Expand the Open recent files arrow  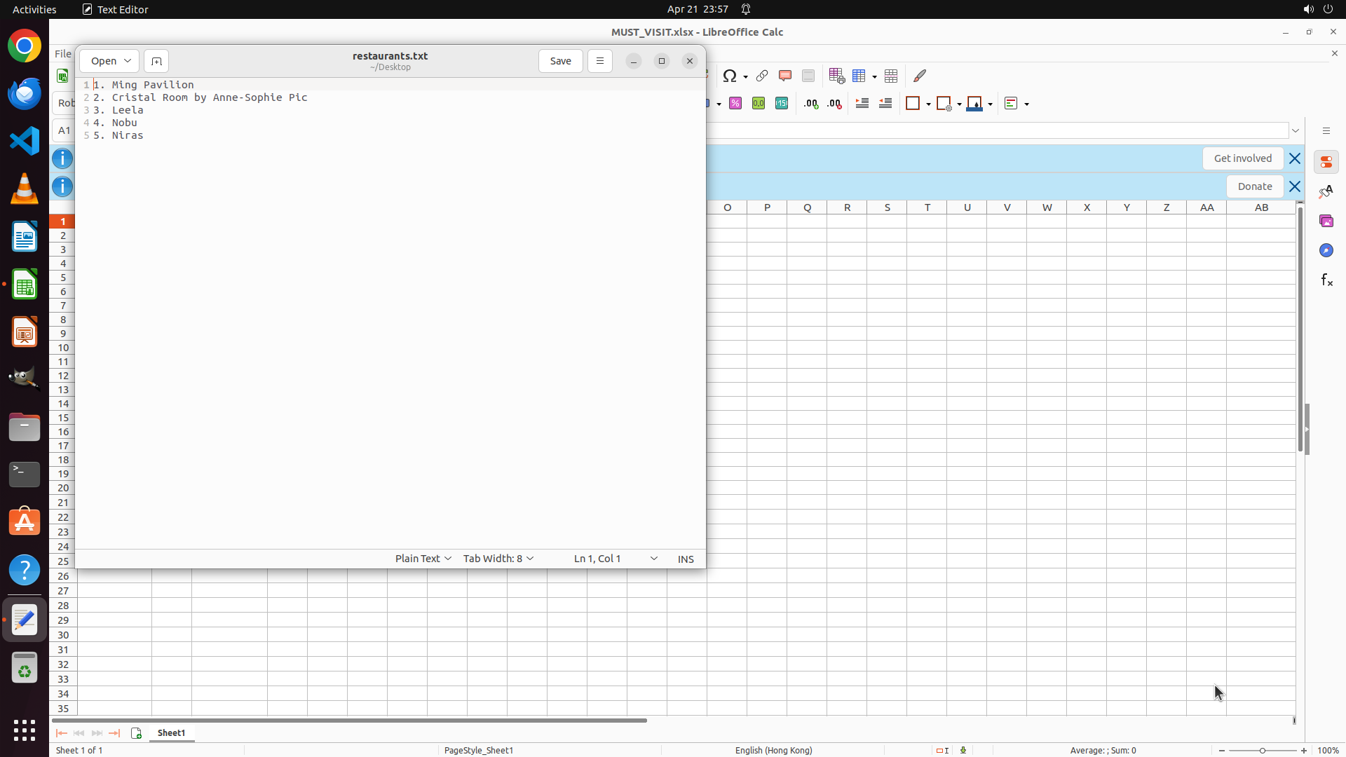coord(128,61)
